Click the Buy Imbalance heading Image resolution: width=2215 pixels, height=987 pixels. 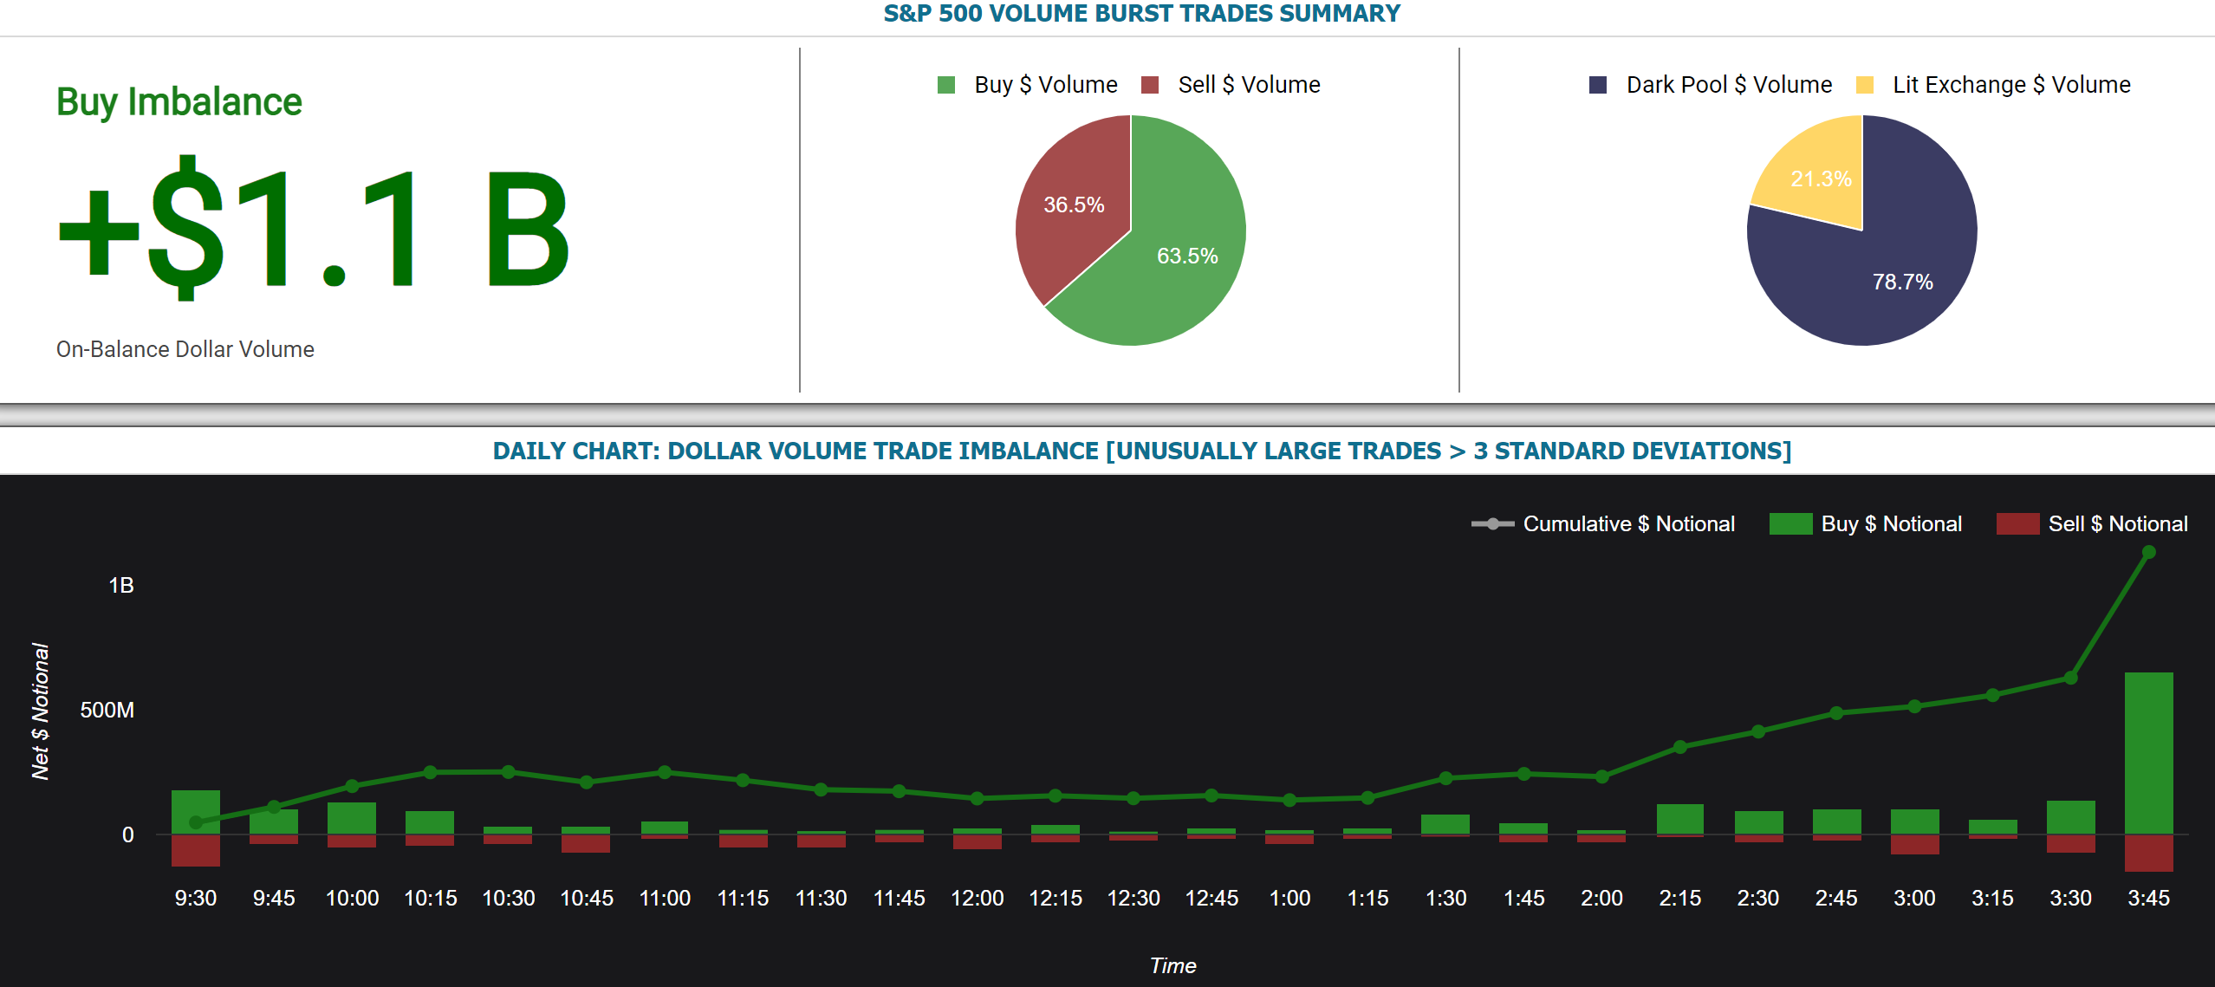(x=179, y=101)
